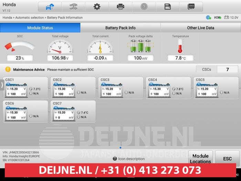
Task: Open the CSC5 module card
Action: 216,88
